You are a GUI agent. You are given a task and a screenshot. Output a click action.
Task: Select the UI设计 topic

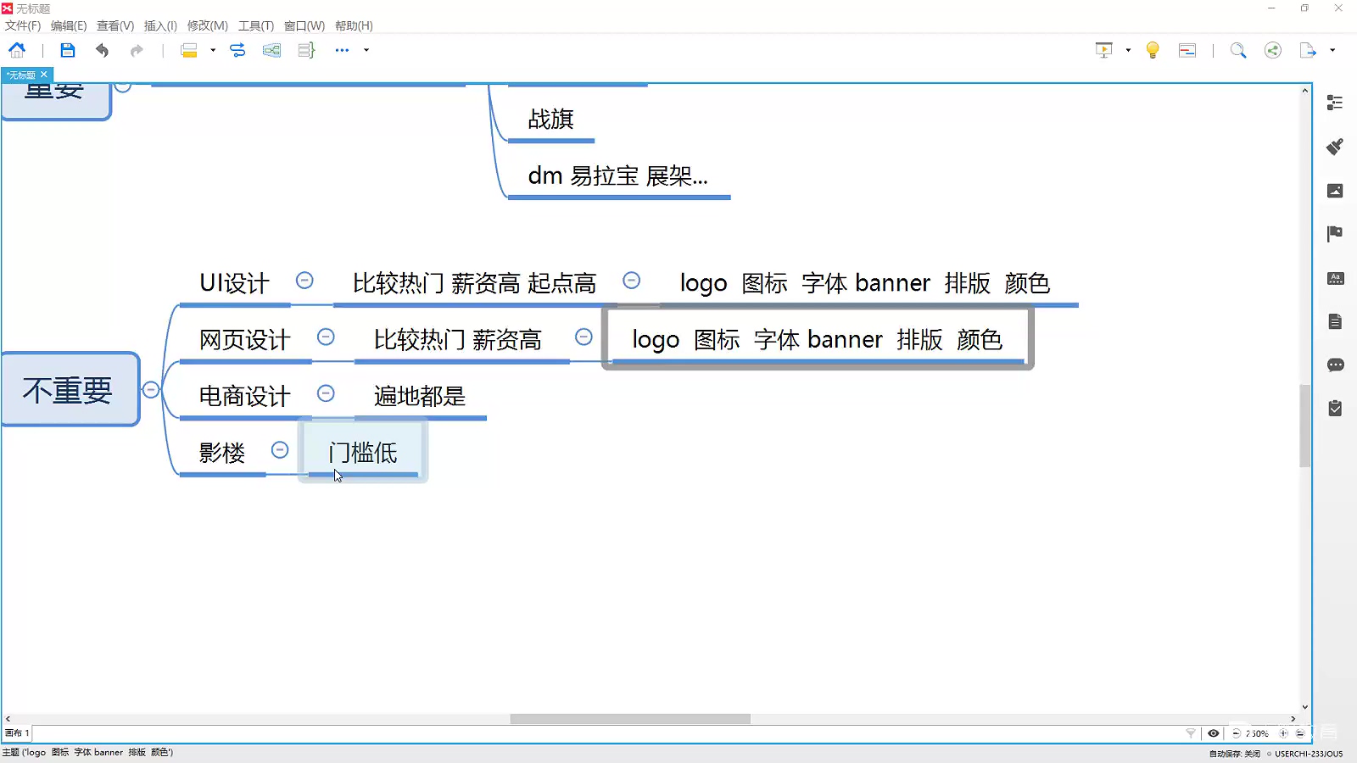[x=235, y=283]
